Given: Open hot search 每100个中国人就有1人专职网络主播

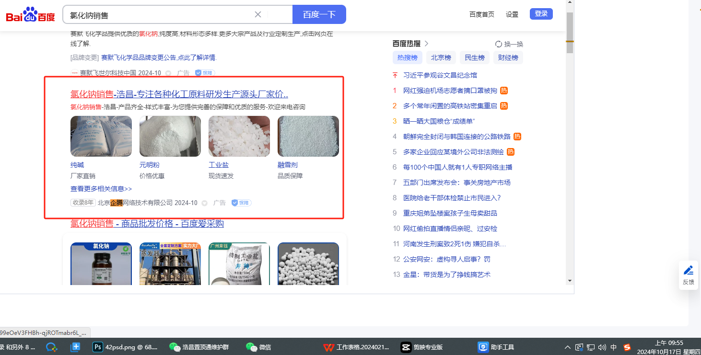Looking at the screenshot, I should [458, 167].
